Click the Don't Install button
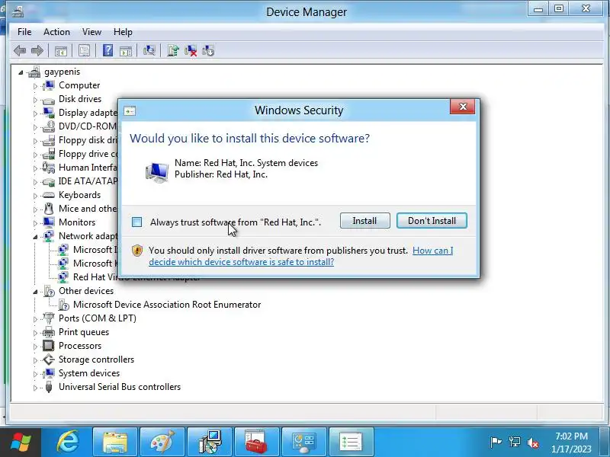 [432, 221]
